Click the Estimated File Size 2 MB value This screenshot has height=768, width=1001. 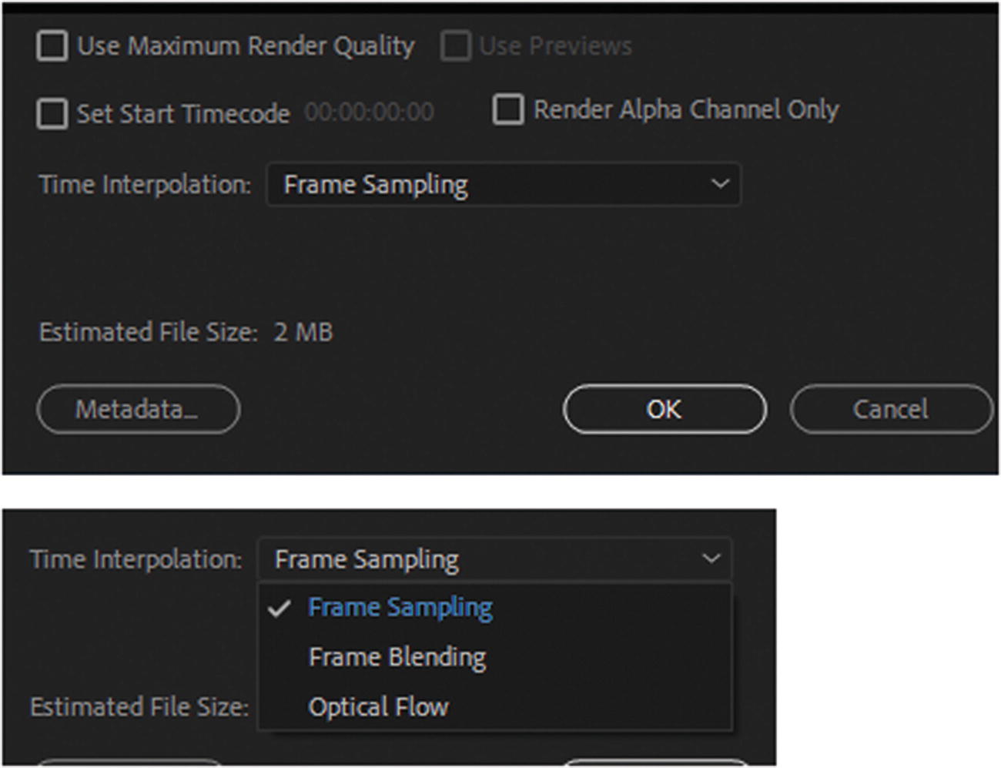coord(303,333)
